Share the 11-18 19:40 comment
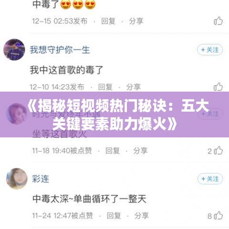Screen dimensions: 229x229 coord(140,151)
